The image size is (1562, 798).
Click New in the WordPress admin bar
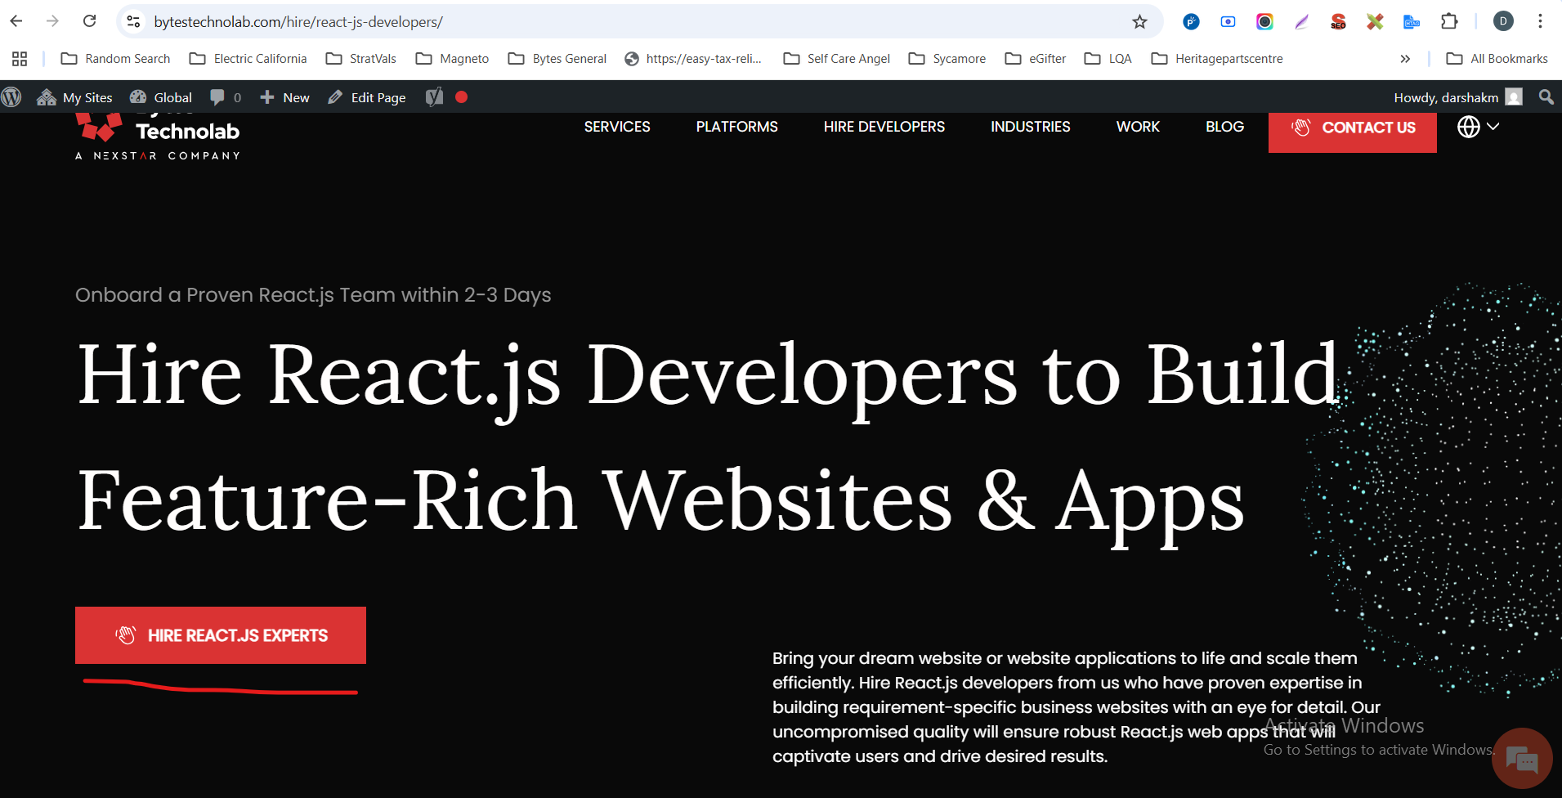tap(284, 97)
